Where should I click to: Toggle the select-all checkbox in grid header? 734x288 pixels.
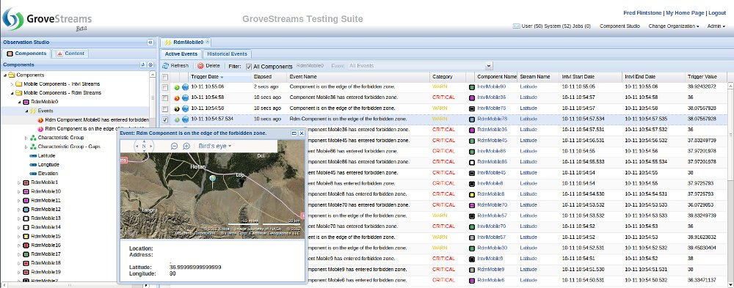(165, 77)
